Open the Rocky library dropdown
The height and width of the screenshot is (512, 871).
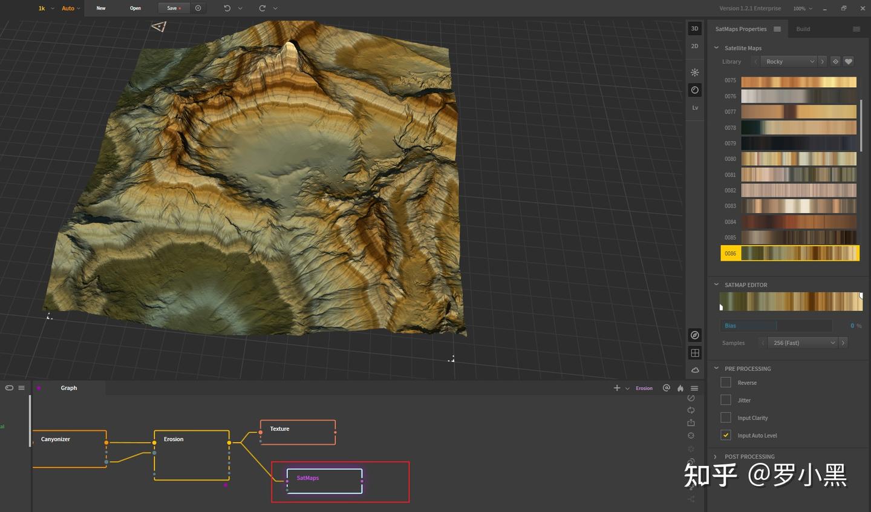coord(790,62)
